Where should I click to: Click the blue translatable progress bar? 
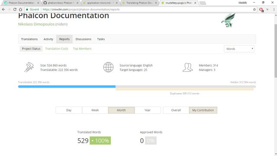67,87
